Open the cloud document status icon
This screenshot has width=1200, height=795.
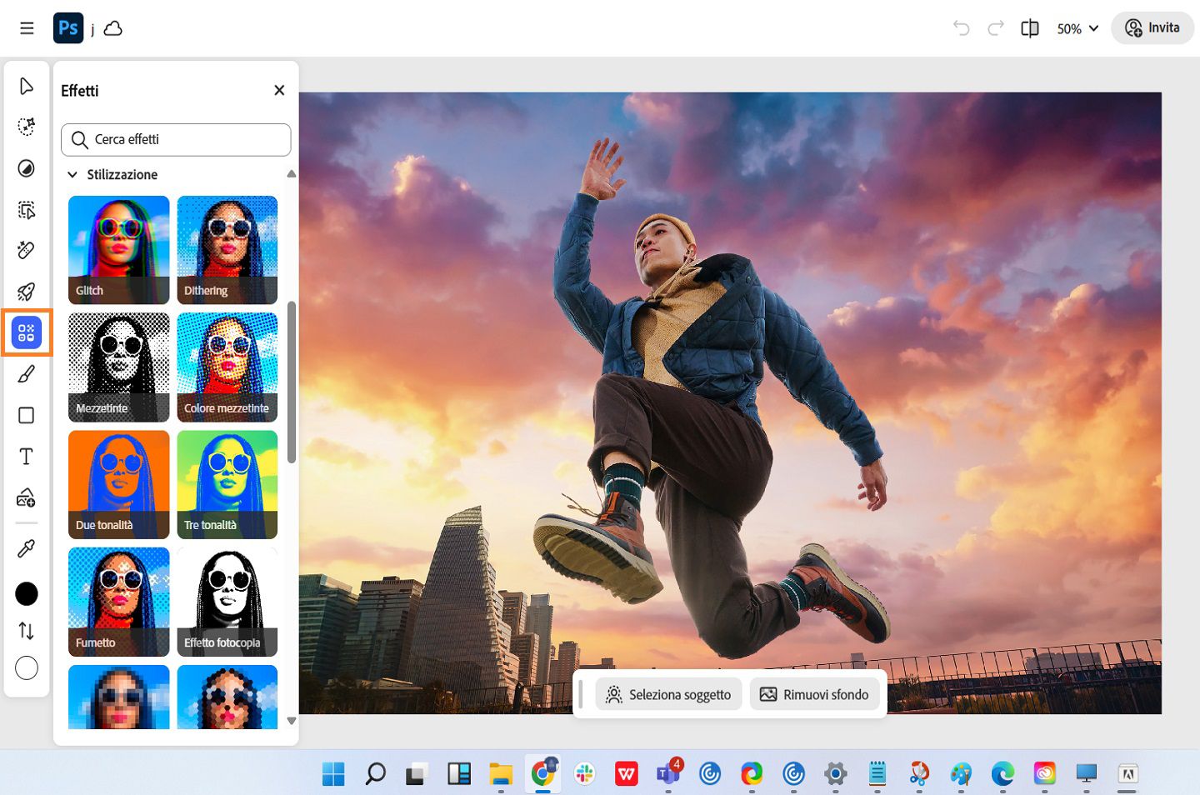(113, 29)
